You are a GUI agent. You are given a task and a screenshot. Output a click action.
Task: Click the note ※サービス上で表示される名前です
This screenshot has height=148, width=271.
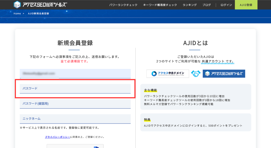[60, 128]
